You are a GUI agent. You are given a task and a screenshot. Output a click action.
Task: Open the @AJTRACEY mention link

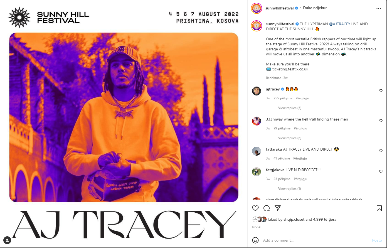pos(340,24)
